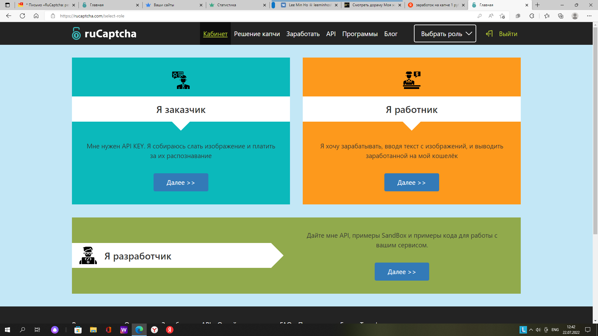Click the logout door icon beside Выйти
The width and height of the screenshot is (598, 336).
pos(489,34)
